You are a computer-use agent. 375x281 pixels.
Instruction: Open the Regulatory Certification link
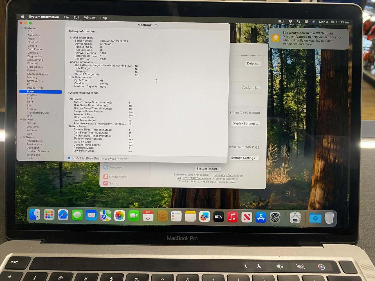228,175
